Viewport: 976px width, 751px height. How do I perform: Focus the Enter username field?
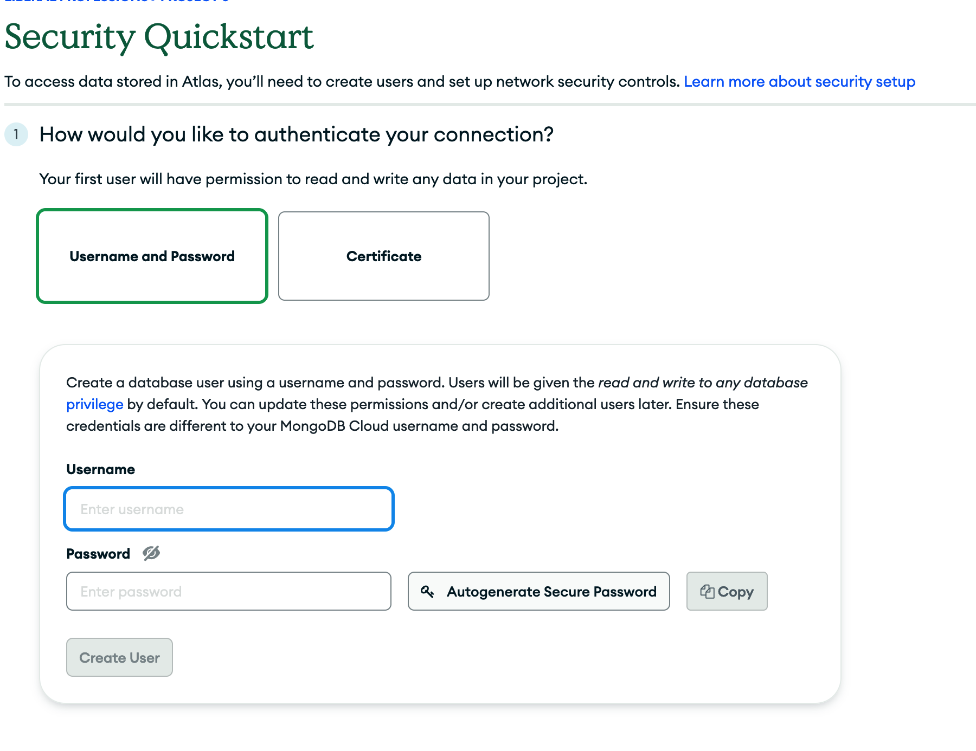(229, 509)
